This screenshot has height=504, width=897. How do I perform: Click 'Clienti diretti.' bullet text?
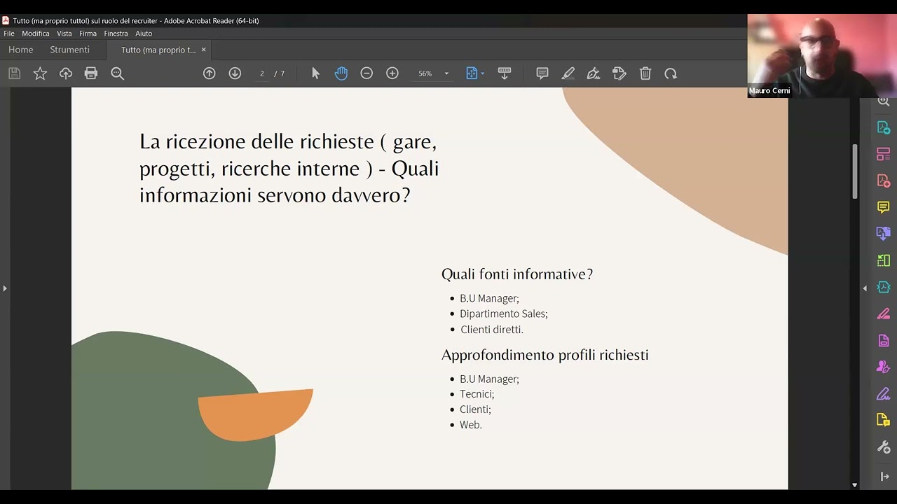[492, 329]
